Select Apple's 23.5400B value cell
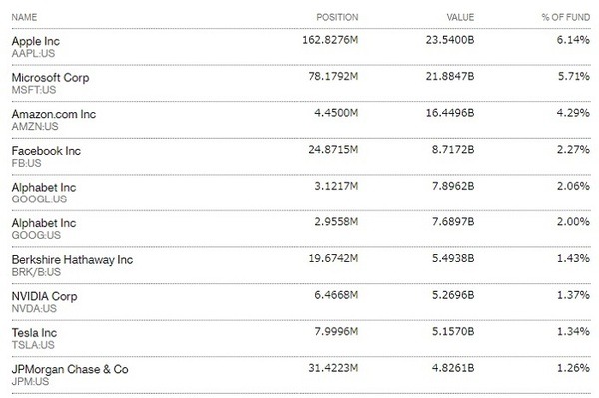This screenshot has width=599, height=398. click(x=450, y=40)
